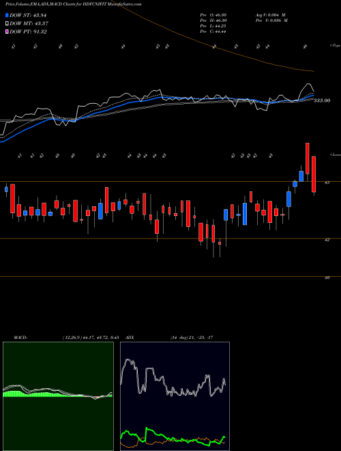The height and width of the screenshot is (451, 341).
Task: Open the green MACD histogram panel
Action: [58, 396]
